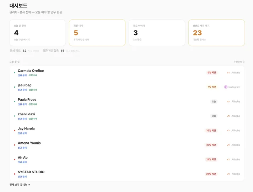253x192 pixels.
Task: Click the 24일 지연 badge
Action: coord(211,159)
